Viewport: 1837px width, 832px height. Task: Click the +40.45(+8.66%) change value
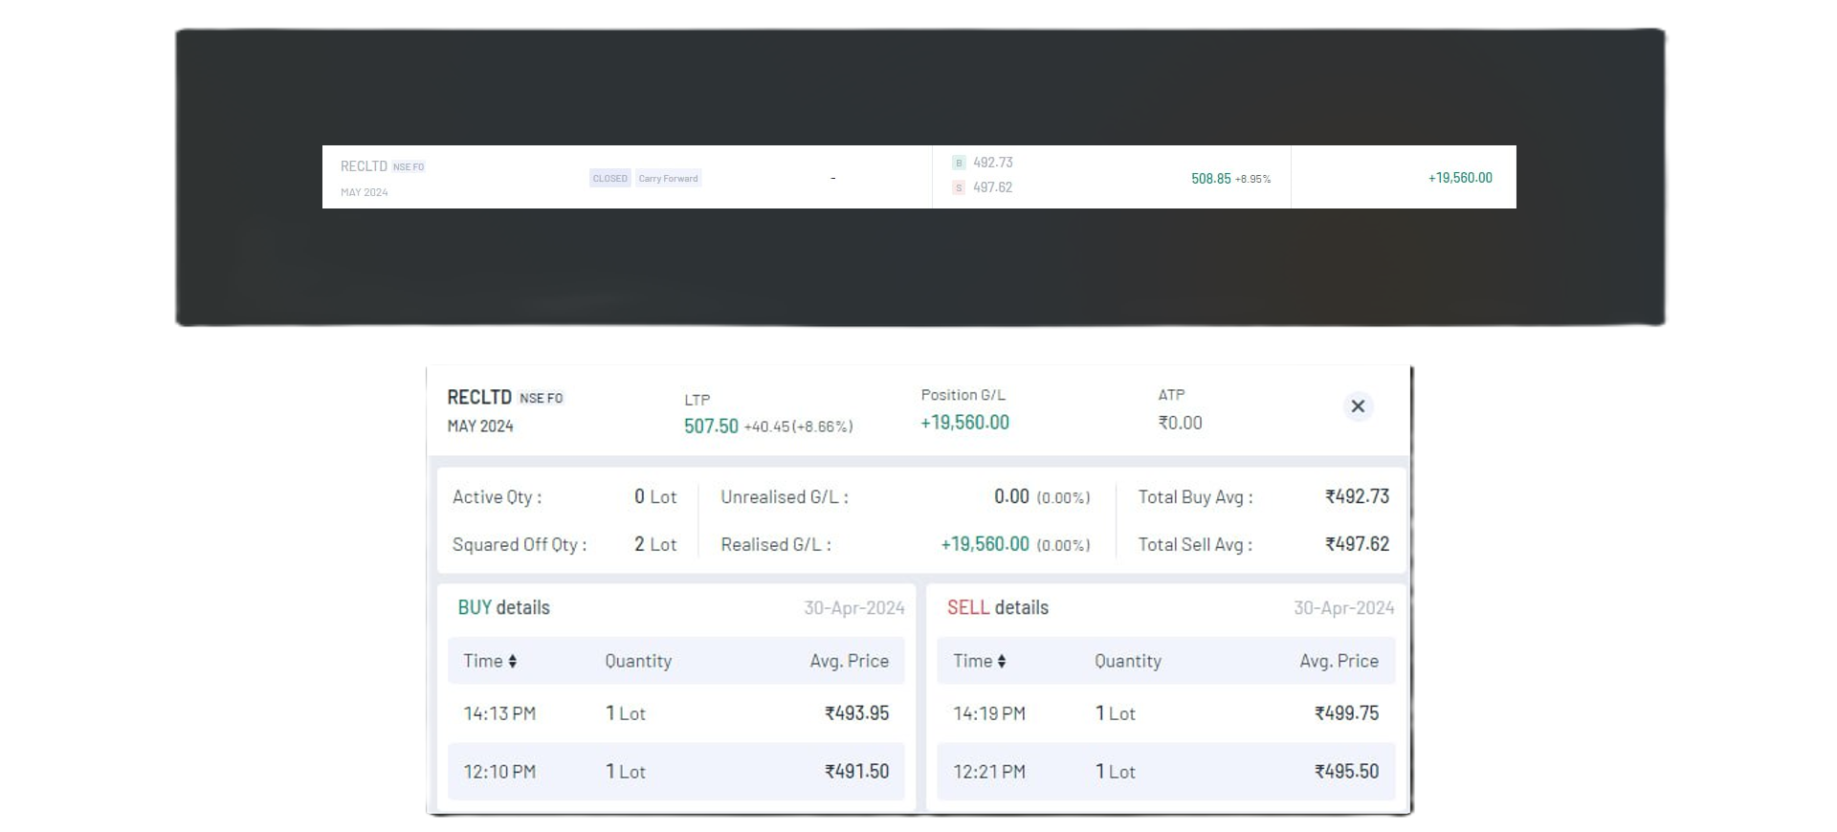798,427
